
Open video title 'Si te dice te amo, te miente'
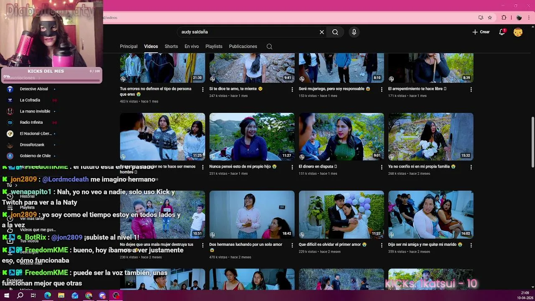[236, 89]
